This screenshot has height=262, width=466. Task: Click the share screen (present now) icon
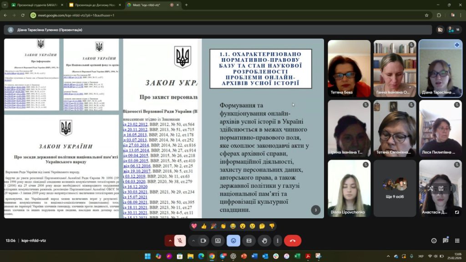(x=218, y=241)
